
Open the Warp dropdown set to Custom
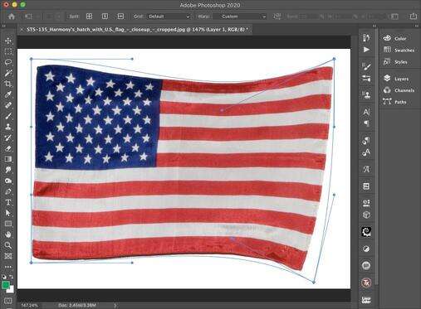pyautogui.click(x=240, y=17)
